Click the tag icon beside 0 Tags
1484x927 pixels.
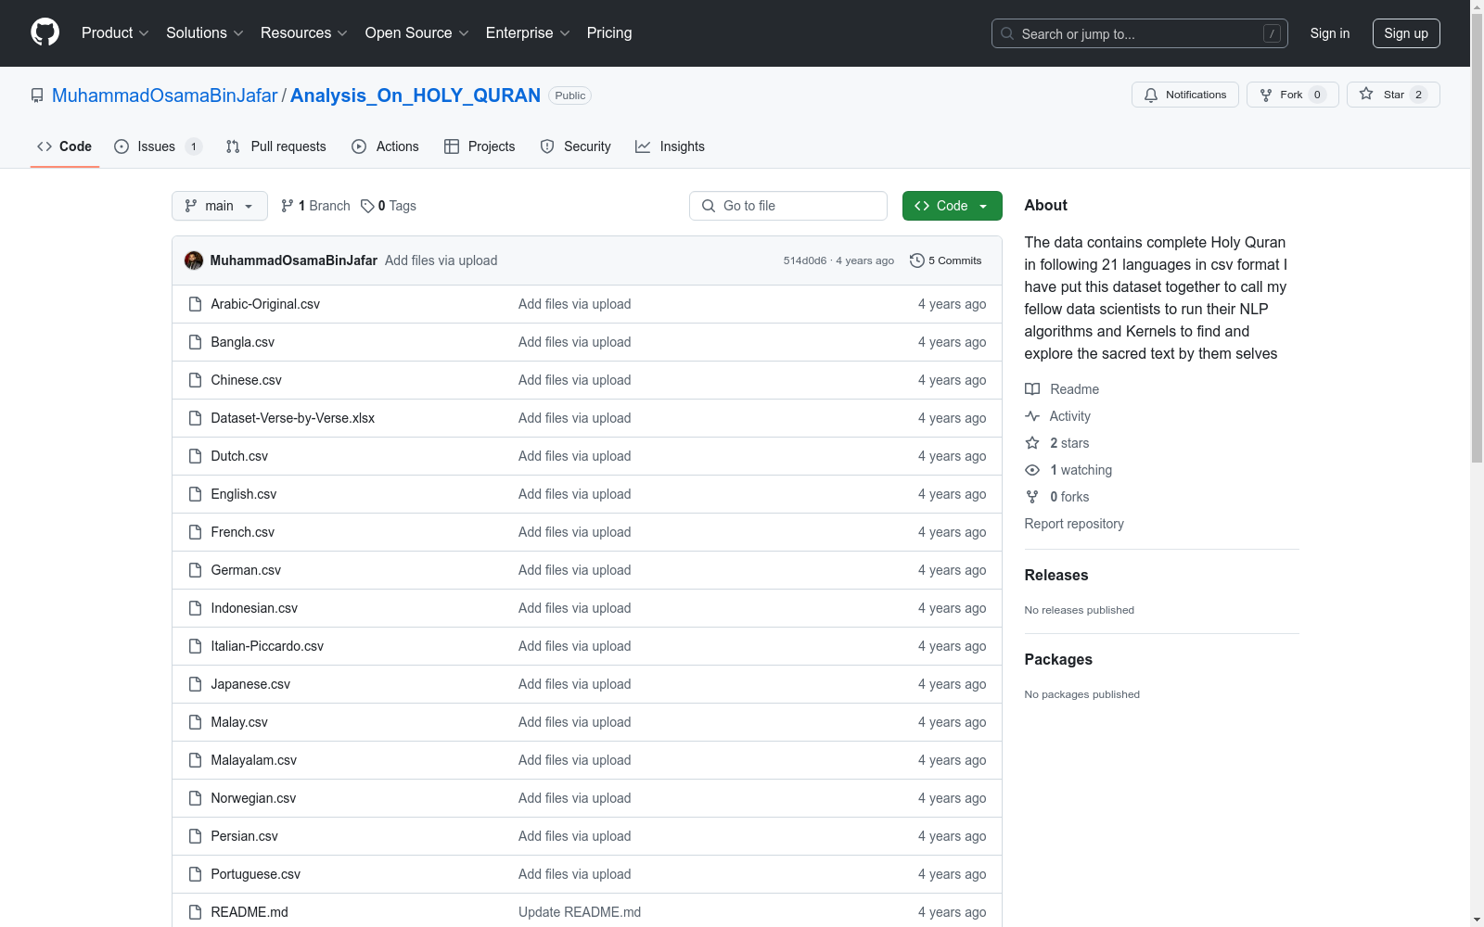click(367, 206)
